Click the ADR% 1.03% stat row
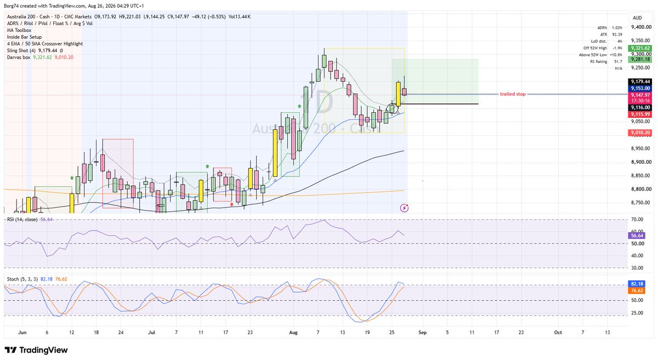658x362 pixels. point(610,27)
